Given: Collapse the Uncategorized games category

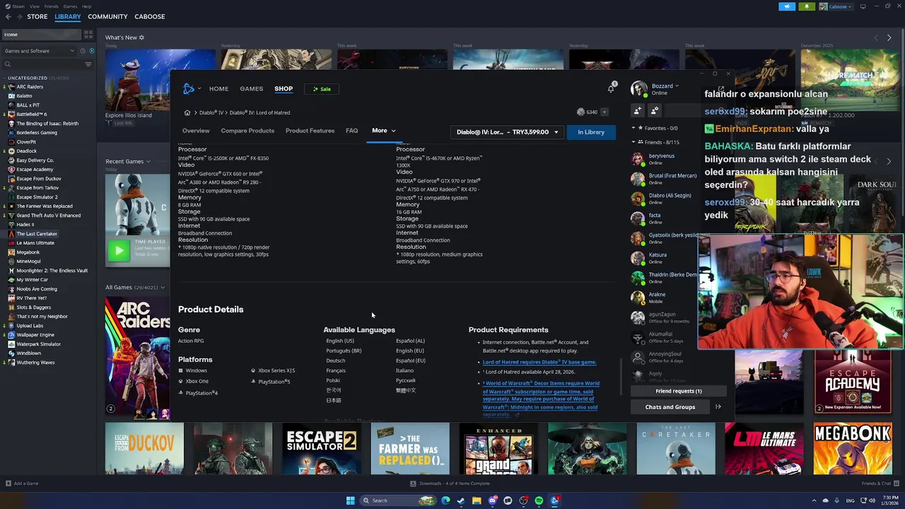Looking at the screenshot, I should tap(4, 78).
